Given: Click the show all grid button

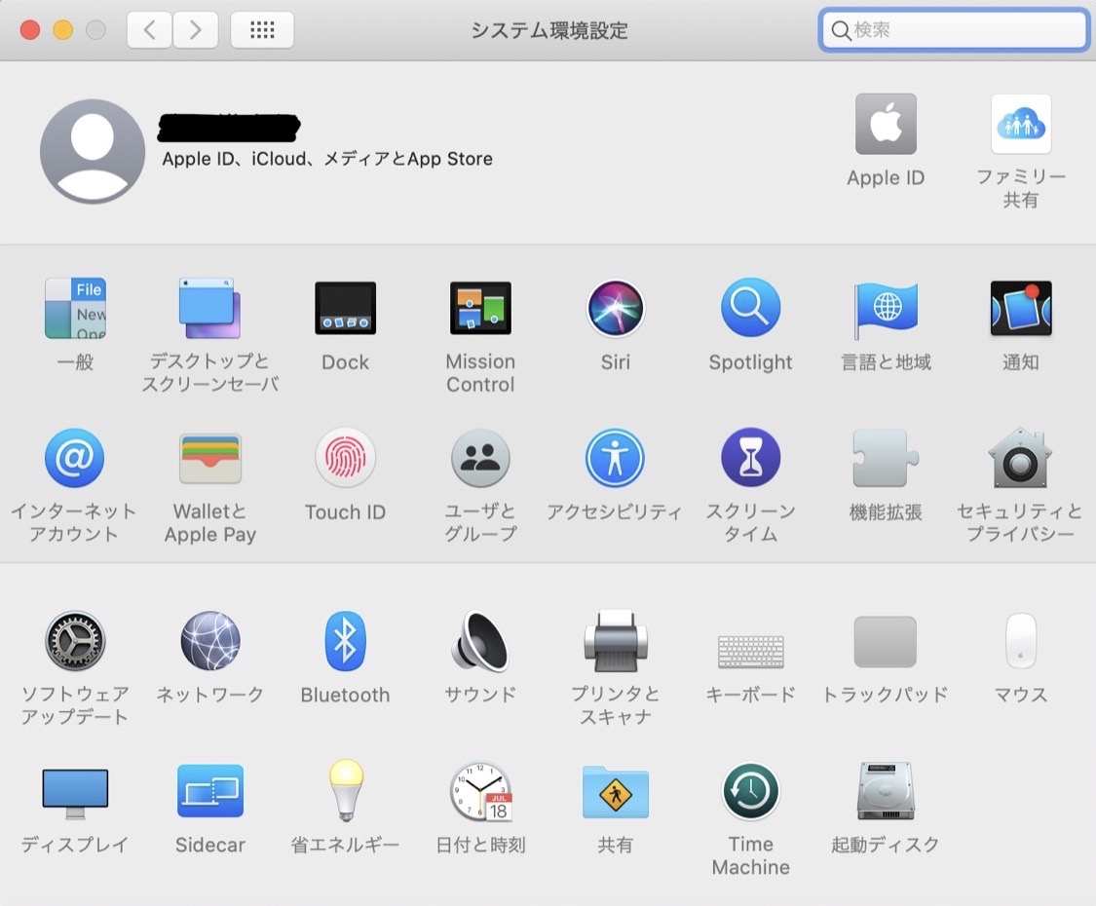Looking at the screenshot, I should (x=262, y=29).
